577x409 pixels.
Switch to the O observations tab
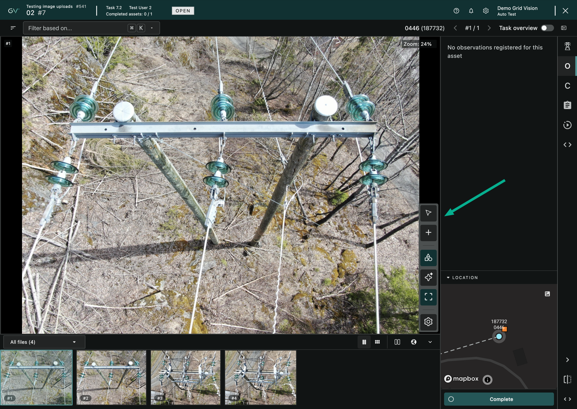567,66
